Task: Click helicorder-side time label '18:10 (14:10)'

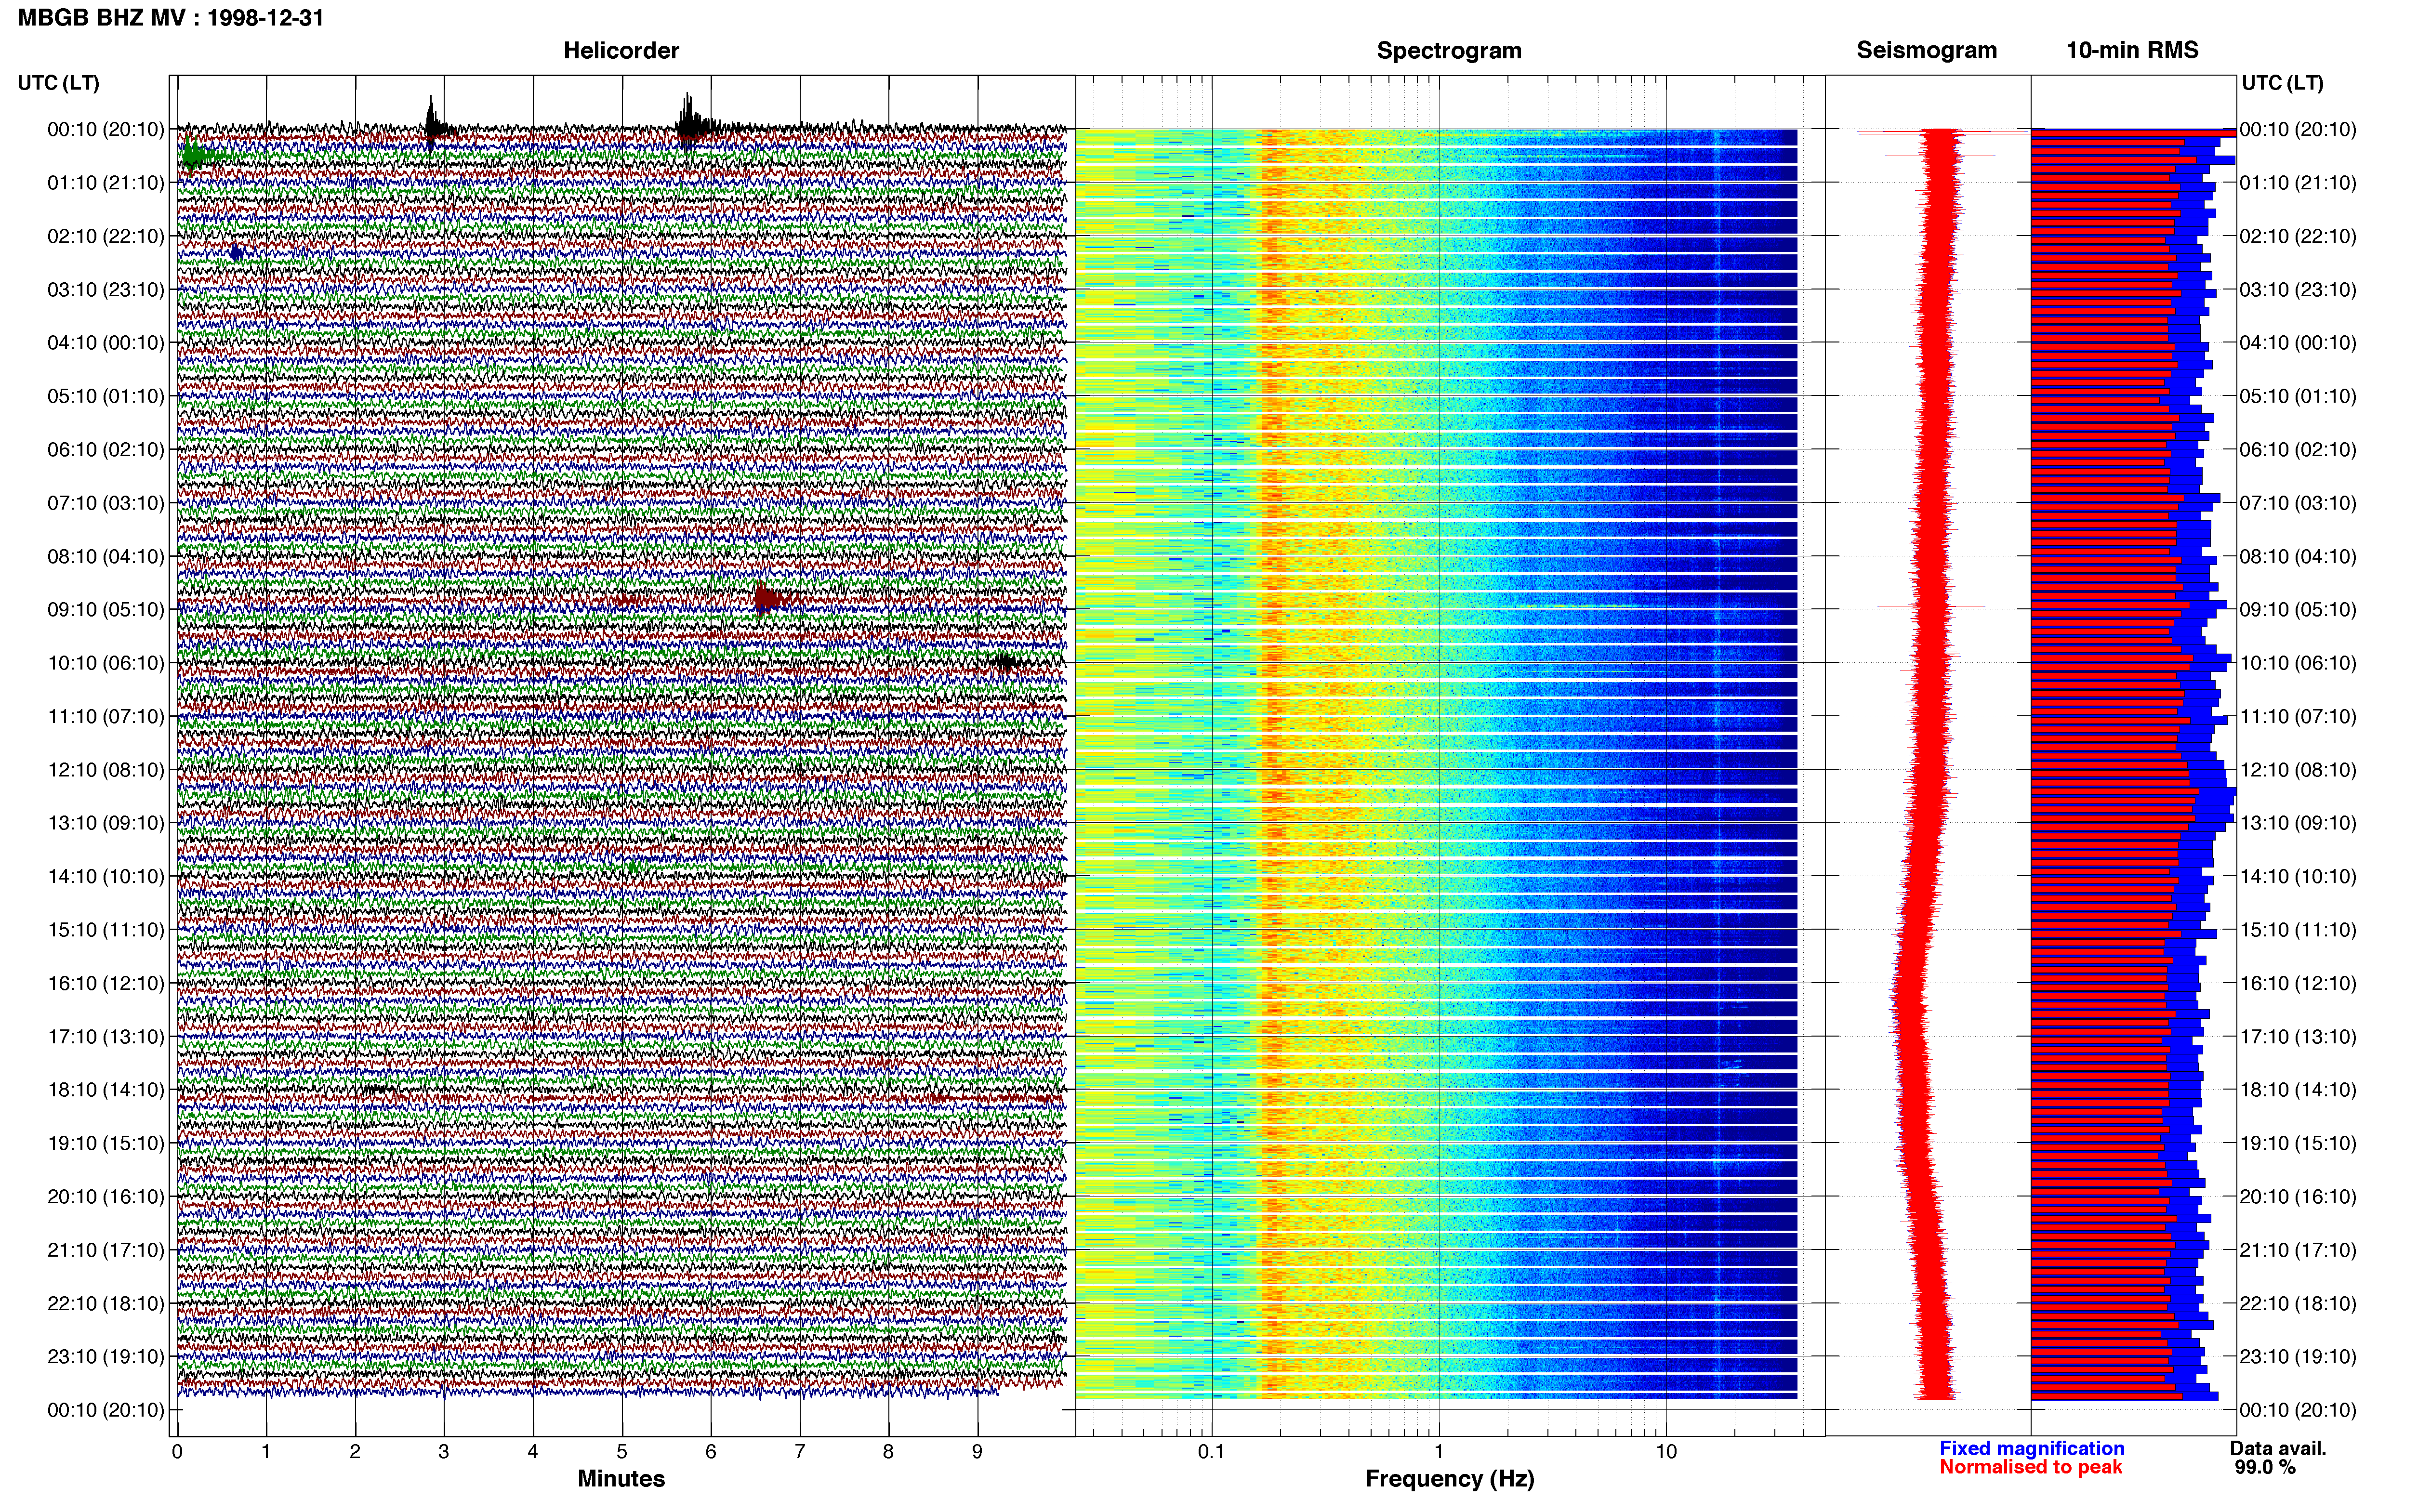Action: (106, 1090)
